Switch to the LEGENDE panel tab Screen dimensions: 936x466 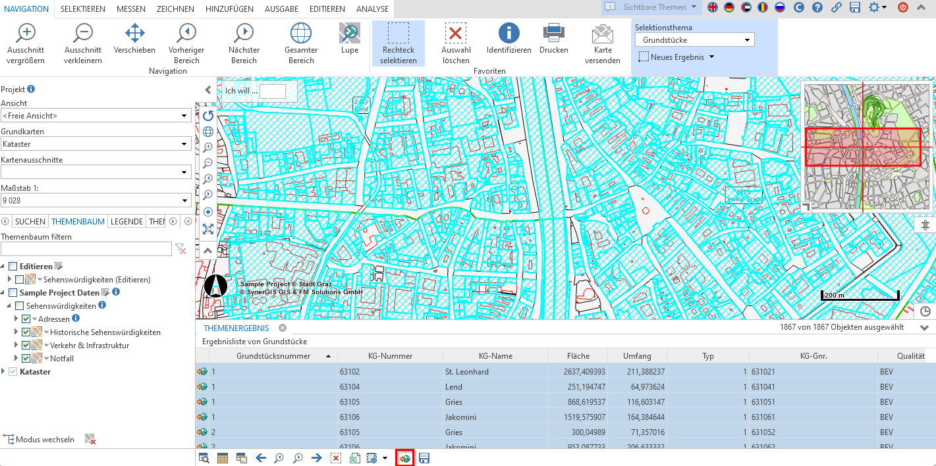126,222
